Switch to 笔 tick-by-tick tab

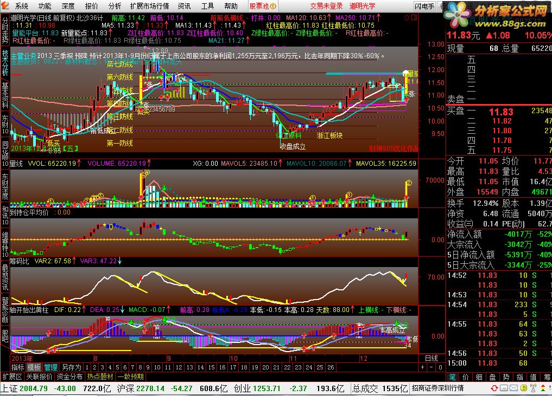(452, 377)
